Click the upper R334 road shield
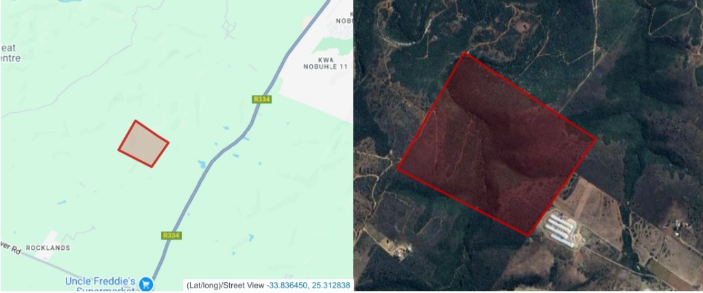 click(261, 99)
